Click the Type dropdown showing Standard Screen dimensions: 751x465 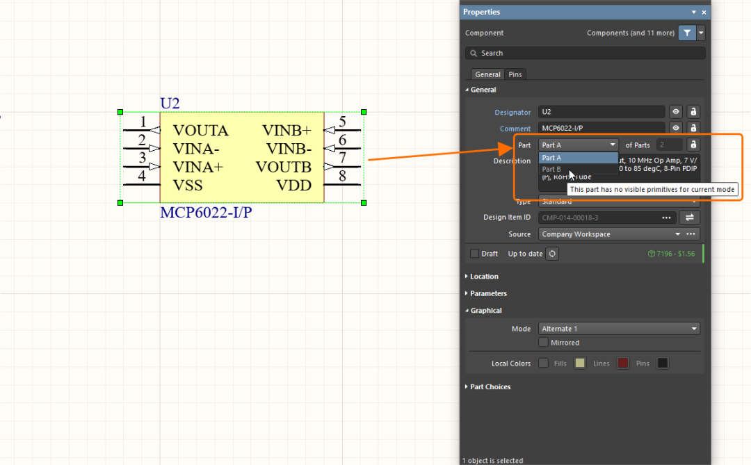point(619,202)
